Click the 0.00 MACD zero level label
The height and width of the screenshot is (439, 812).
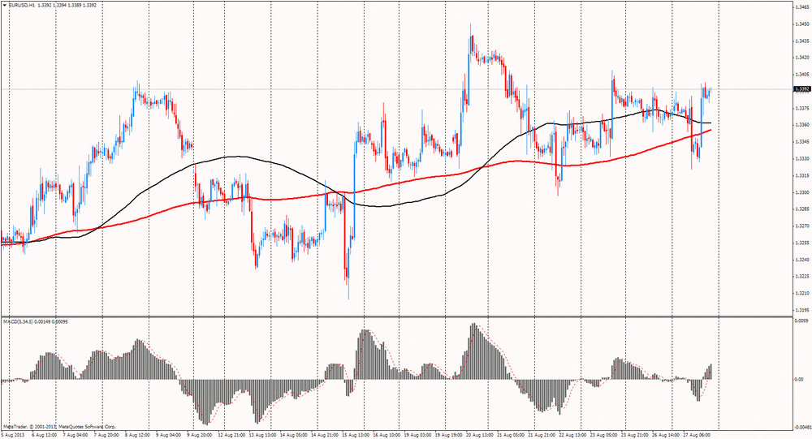click(x=800, y=380)
